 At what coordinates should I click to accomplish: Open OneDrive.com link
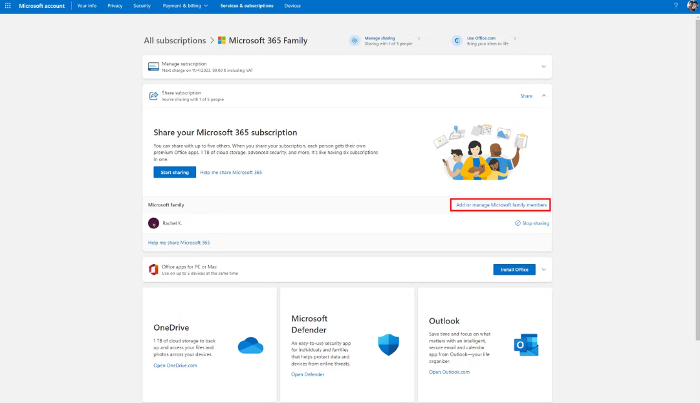click(175, 365)
